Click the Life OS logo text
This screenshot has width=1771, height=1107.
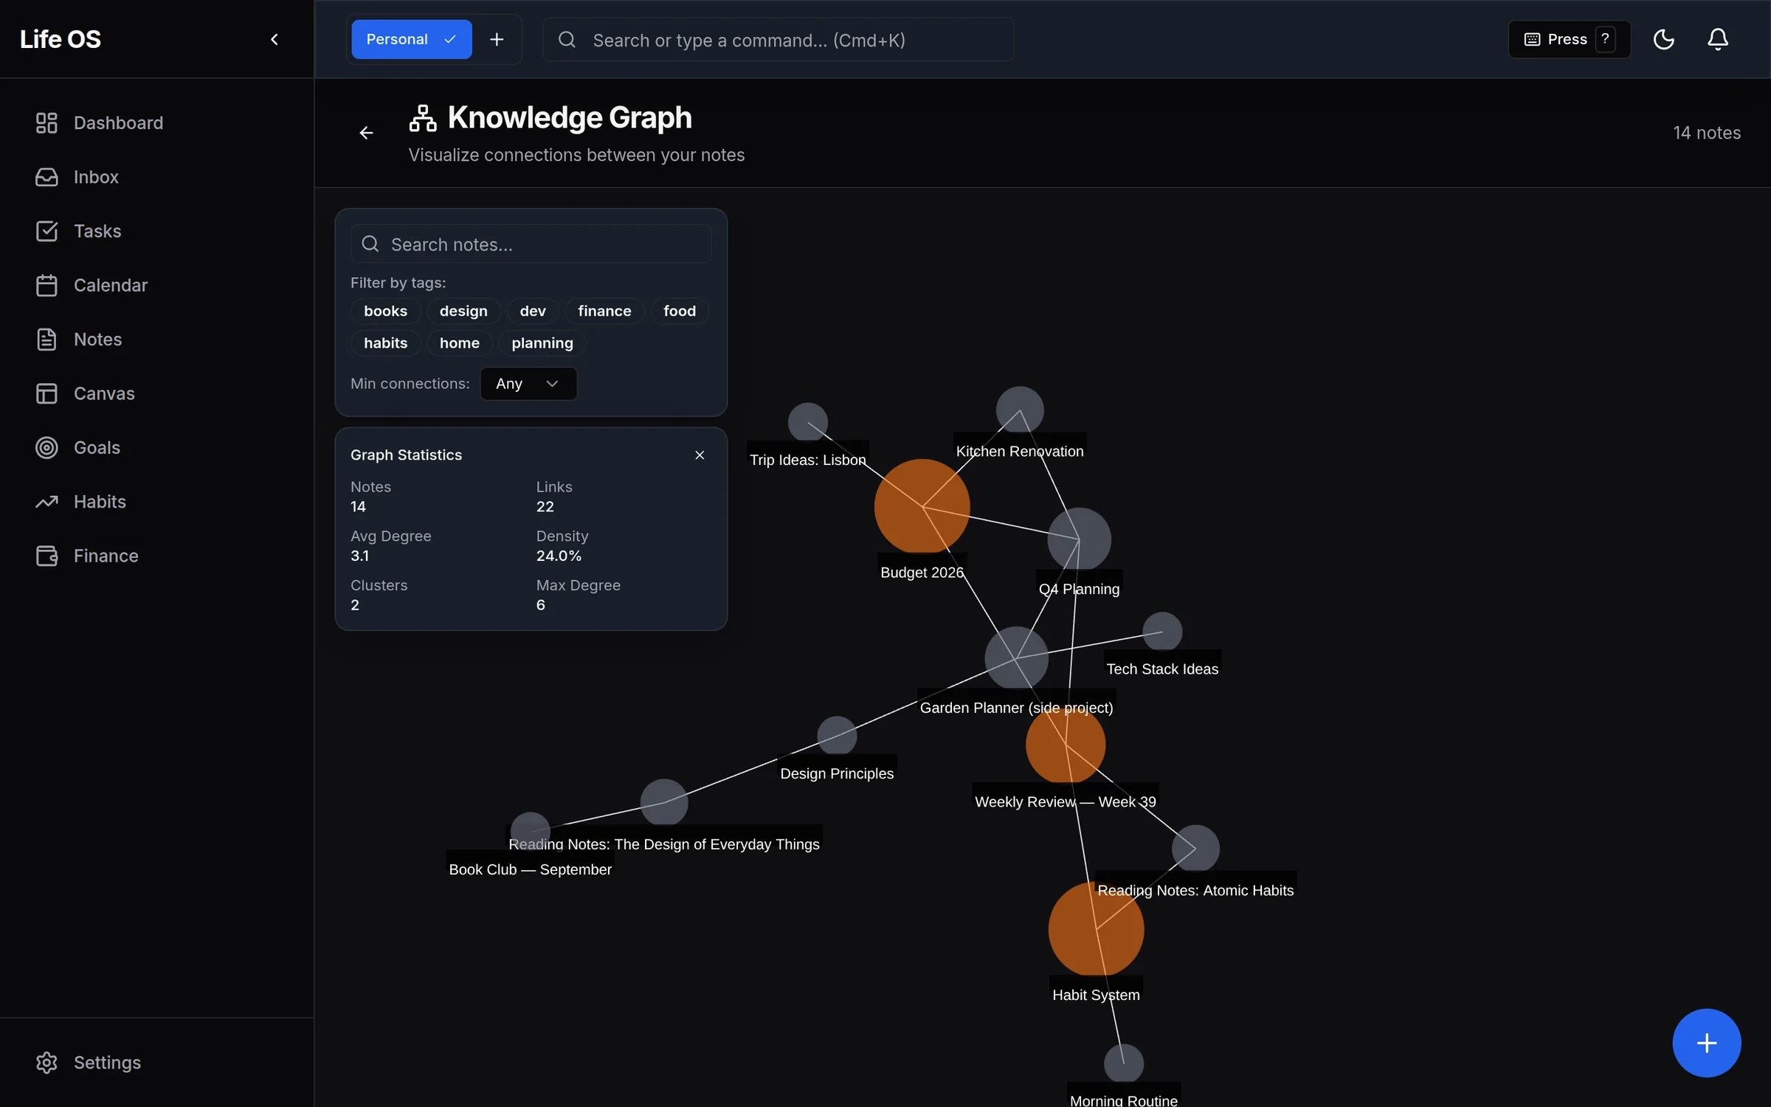pos(61,39)
